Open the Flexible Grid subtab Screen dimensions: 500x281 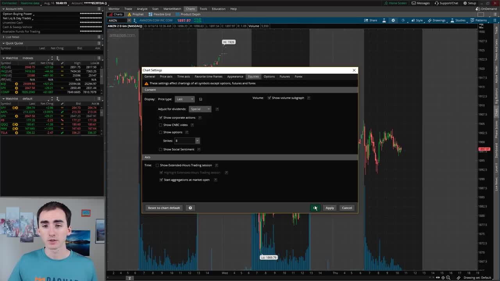159,14
